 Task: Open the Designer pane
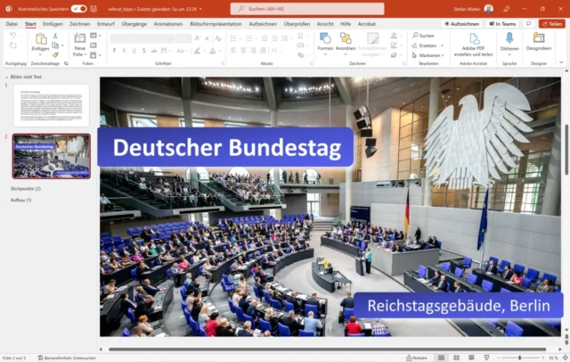coord(538,42)
